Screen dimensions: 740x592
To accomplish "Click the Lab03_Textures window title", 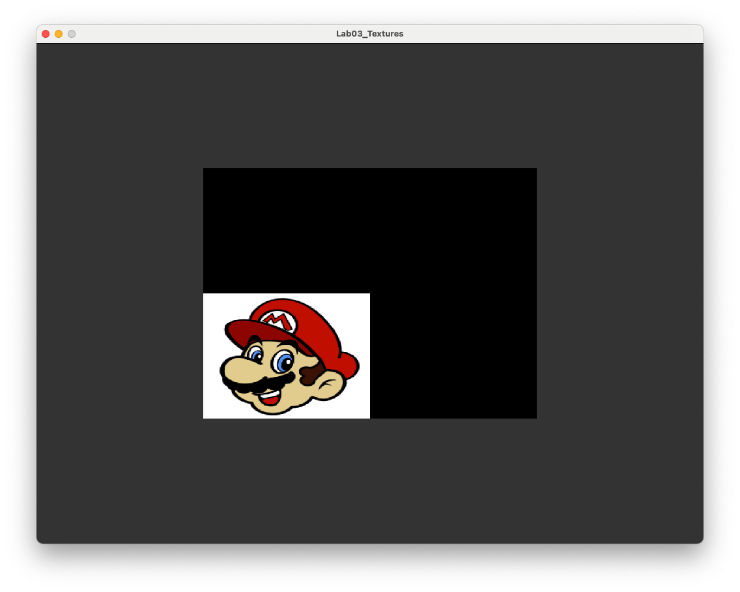I will coord(369,33).
